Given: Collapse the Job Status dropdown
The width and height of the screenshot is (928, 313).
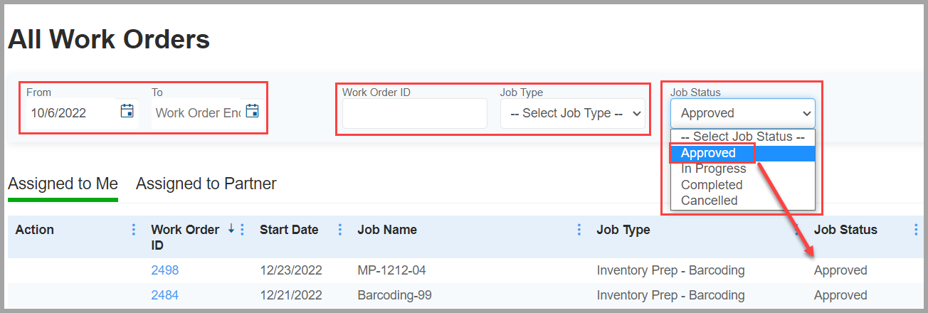Looking at the screenshot, I should click(742, 113).
